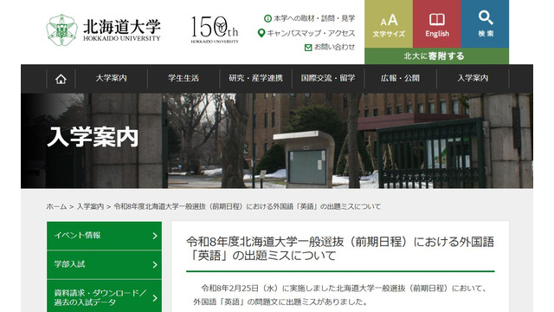Open the 検索 search button
This screenshot has width=554, height=312.
click(x=485, y=23)
